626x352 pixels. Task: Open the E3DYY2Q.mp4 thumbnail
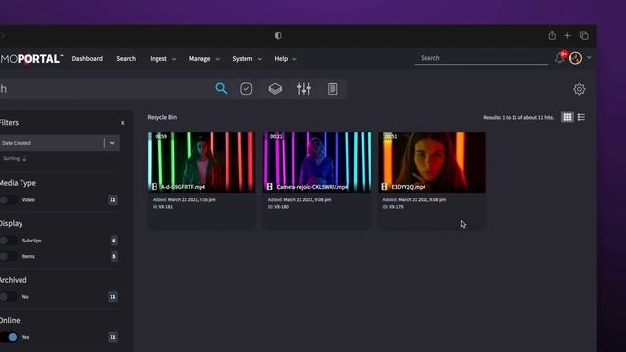point(432,162)
